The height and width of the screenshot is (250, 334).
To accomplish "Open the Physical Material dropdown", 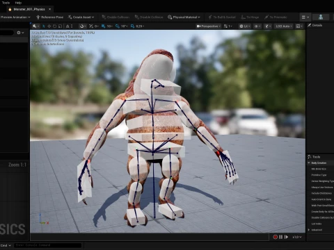I will point(184,17).
